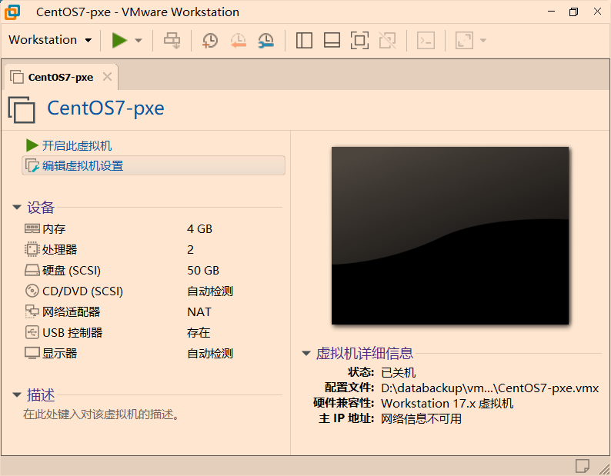Click the 已关机 status text
Screen dimensions: 611x476
click(x=399, y=372)
